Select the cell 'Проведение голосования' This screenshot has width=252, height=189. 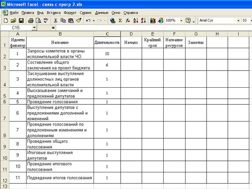click(60, 102)
